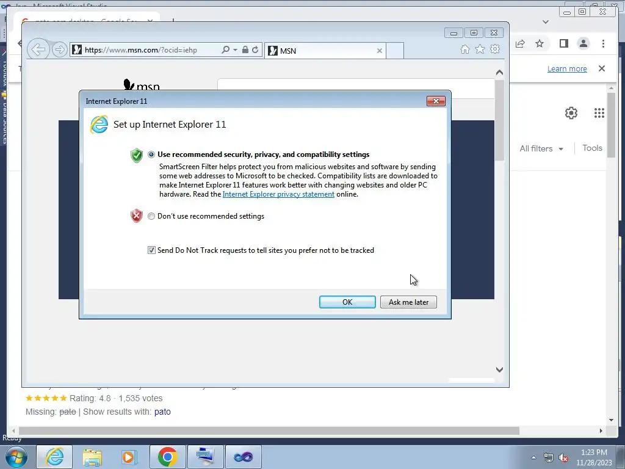Click the network tray icon
Screen dimensions: 625x469
pyautogui.click(x=549, y=457)
